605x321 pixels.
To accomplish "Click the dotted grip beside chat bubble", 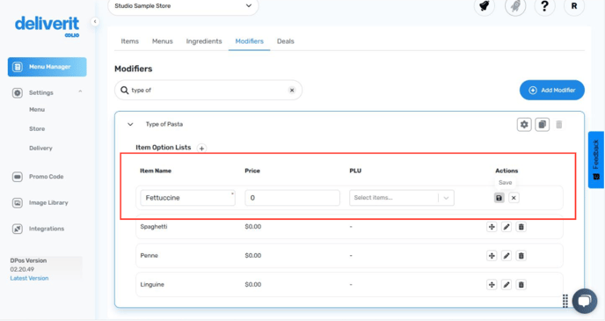I will 565,301.
